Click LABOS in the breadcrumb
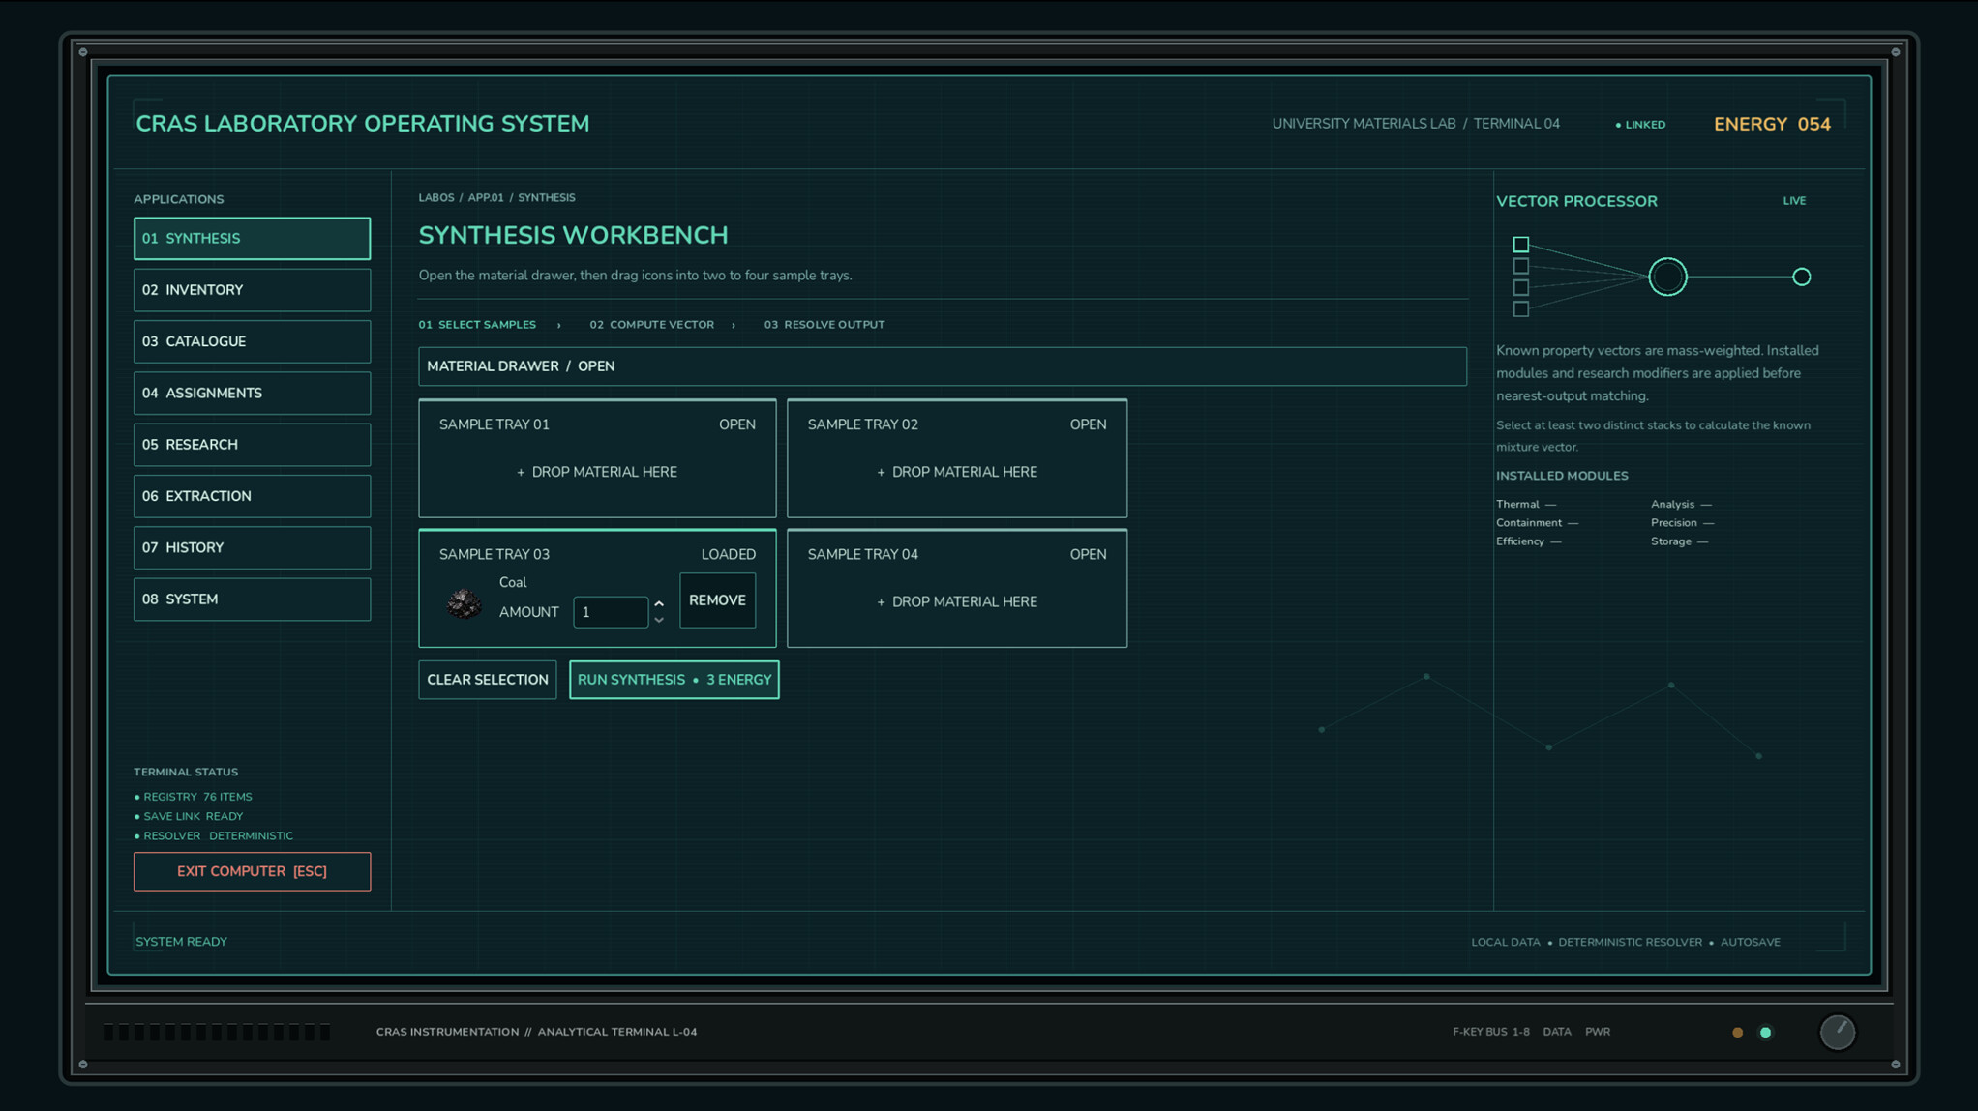 (x=435, y=197)
